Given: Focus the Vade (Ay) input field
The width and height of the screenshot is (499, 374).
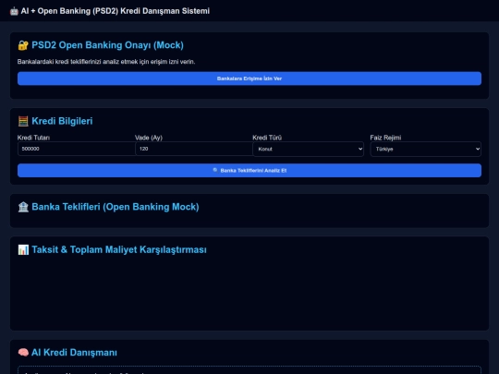Looking at the screenshot, I should pos(194,149).
